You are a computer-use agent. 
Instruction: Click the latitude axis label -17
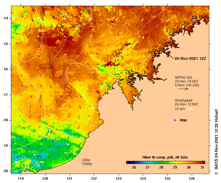[x=5, y=95]
